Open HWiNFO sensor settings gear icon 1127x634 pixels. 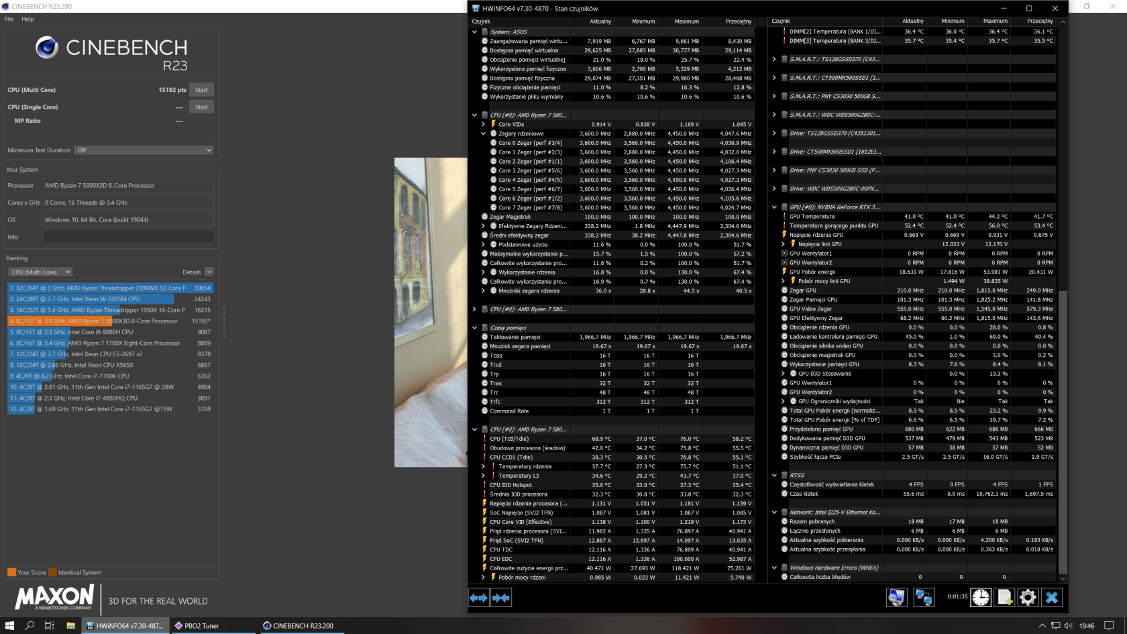[x=1028, y=597]
